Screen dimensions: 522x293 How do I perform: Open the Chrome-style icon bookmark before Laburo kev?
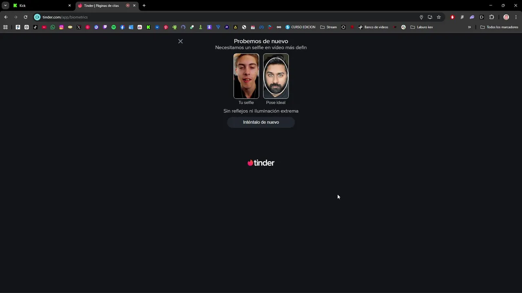[403, 27]
